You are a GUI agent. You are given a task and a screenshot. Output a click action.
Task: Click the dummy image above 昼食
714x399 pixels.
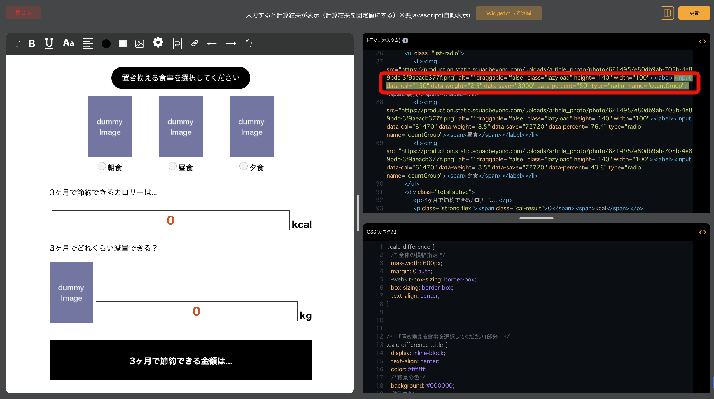pyautogui.click(x=181, y=127)
